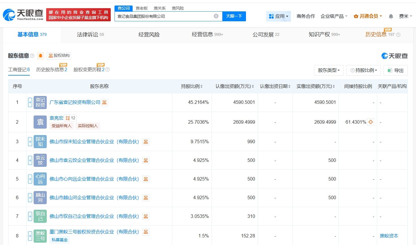
Task: Click the TianYanCha logo to go home
Action: coord(23,15)
